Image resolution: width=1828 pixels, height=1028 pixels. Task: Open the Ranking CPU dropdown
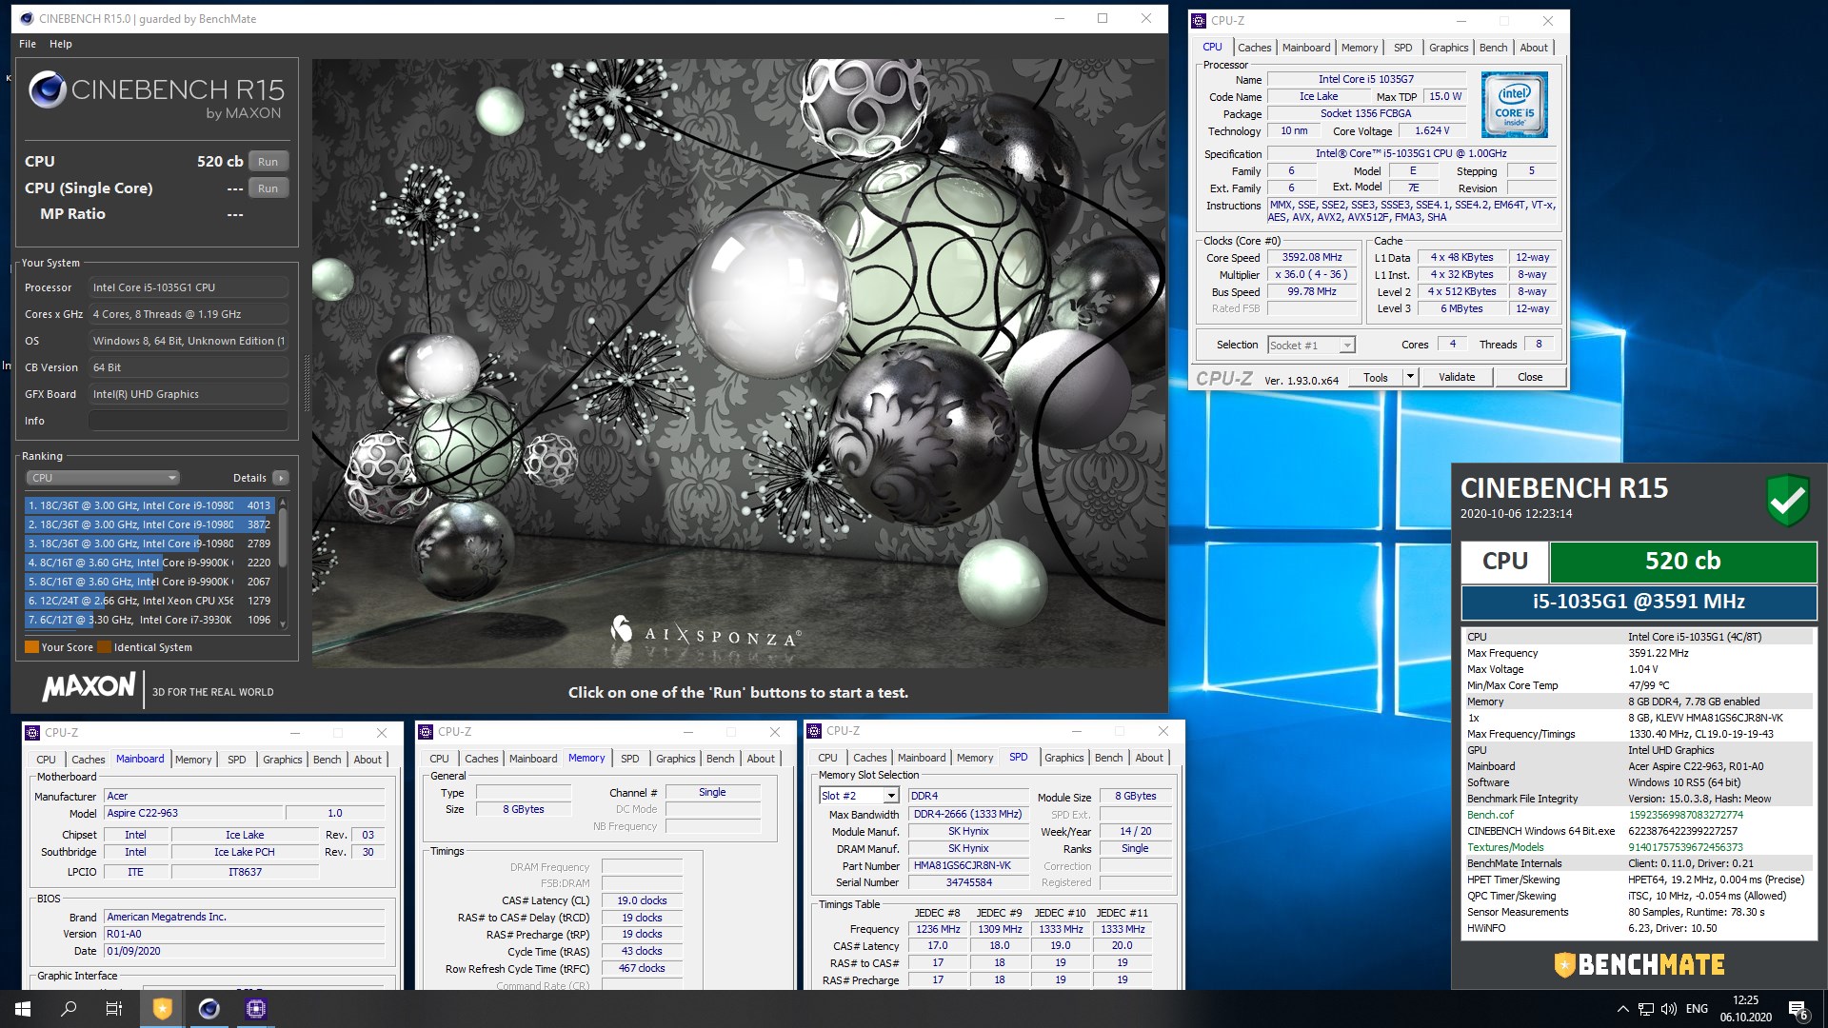pos(103,478)
